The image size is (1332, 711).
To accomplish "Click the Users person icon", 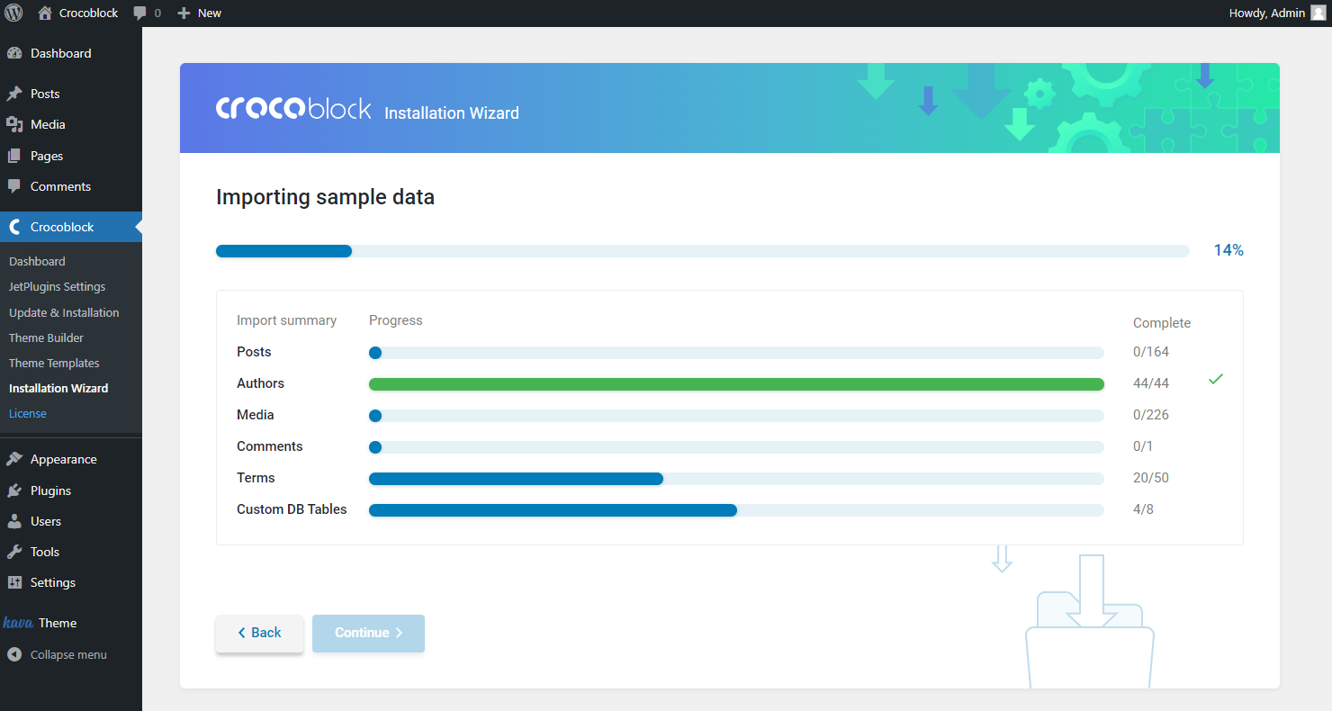I will point(14,521).
